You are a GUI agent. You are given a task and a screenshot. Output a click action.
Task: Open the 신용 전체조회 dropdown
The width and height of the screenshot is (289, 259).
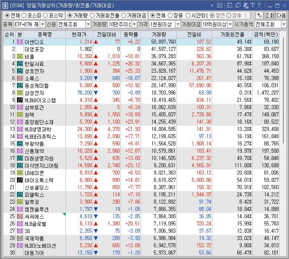tap(88, 24)
